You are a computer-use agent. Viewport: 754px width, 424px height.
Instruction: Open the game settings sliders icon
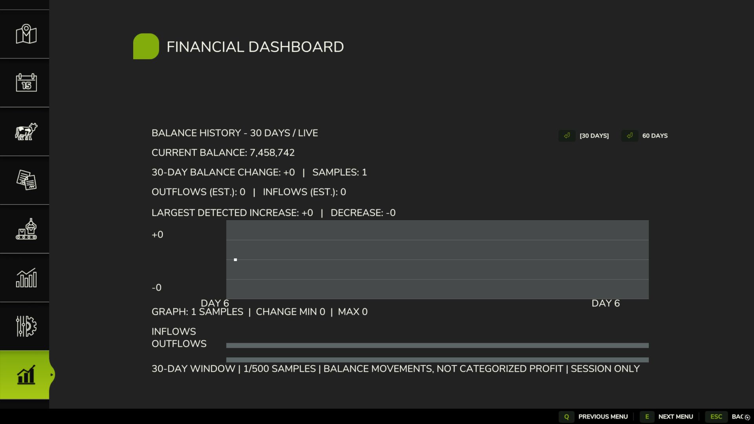pos(26,326)
